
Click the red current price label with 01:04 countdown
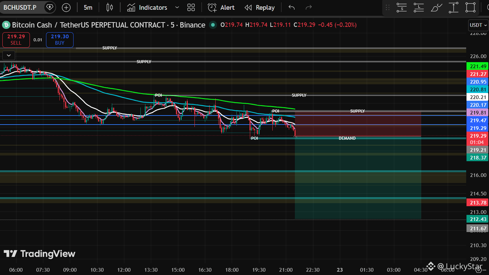tap(477, 139)
